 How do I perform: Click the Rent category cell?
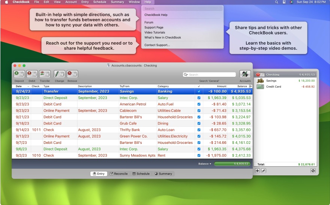[x=161, y=156]
